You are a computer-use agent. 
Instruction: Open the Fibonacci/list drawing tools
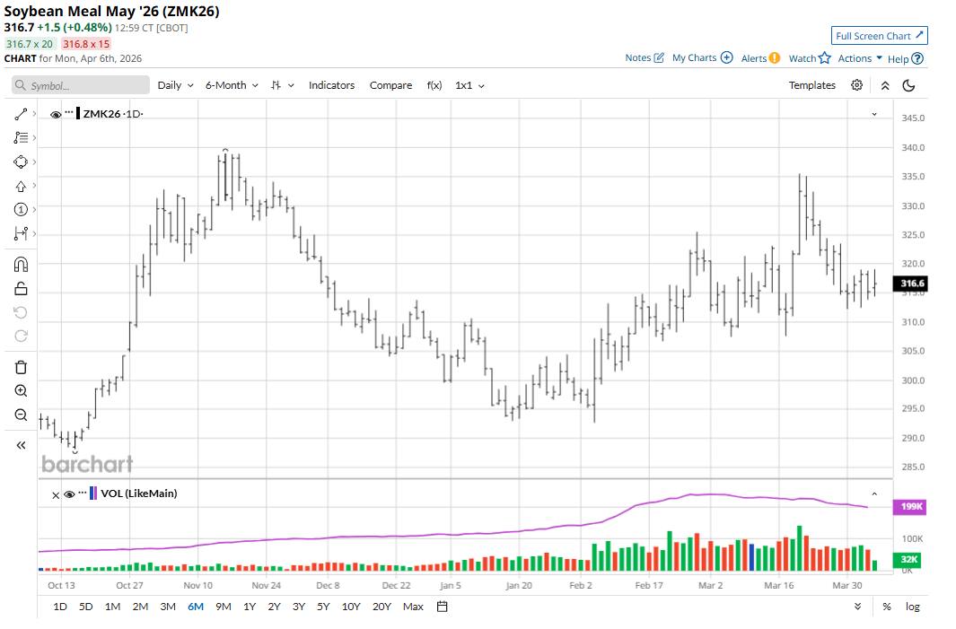(21, 138)
